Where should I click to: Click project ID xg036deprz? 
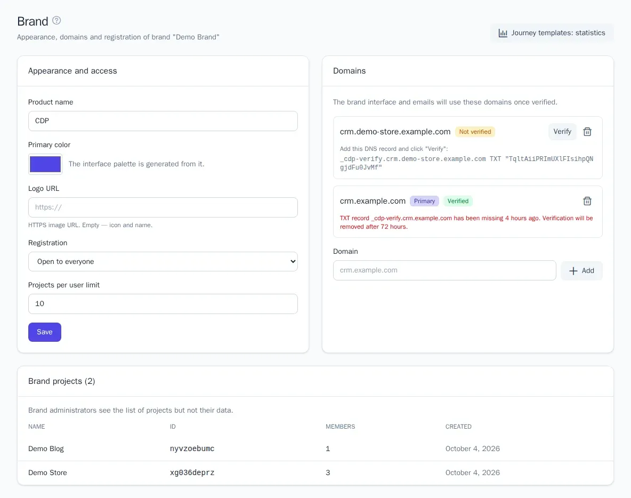pos(192,472)
